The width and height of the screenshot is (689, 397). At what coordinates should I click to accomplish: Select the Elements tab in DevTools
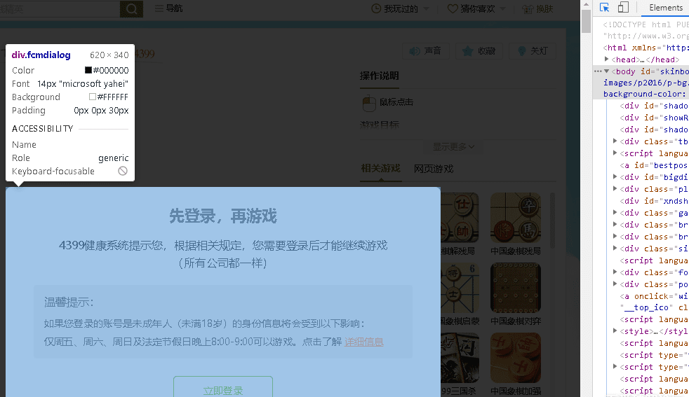665,8
